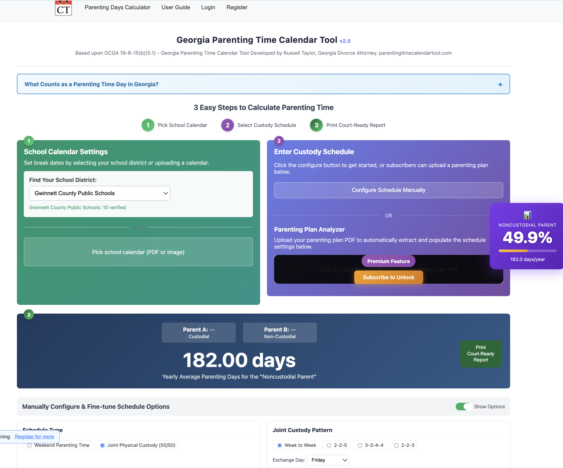The width and height of the screenshot is (563, 468).
Task: Open the school district dropdown
Action: pos(99,193)
